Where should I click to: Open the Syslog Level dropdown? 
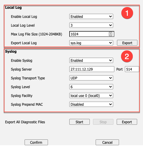point(91,87)
